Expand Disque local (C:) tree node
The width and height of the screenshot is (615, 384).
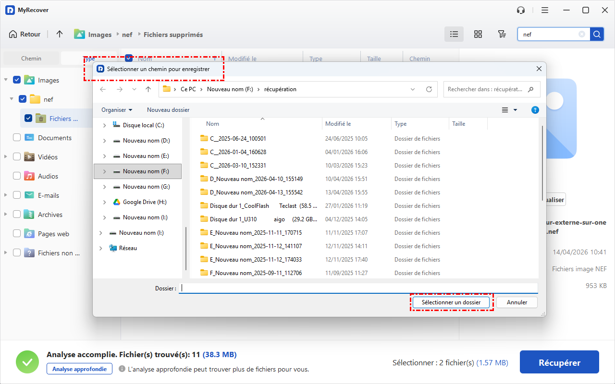[105, 125]
